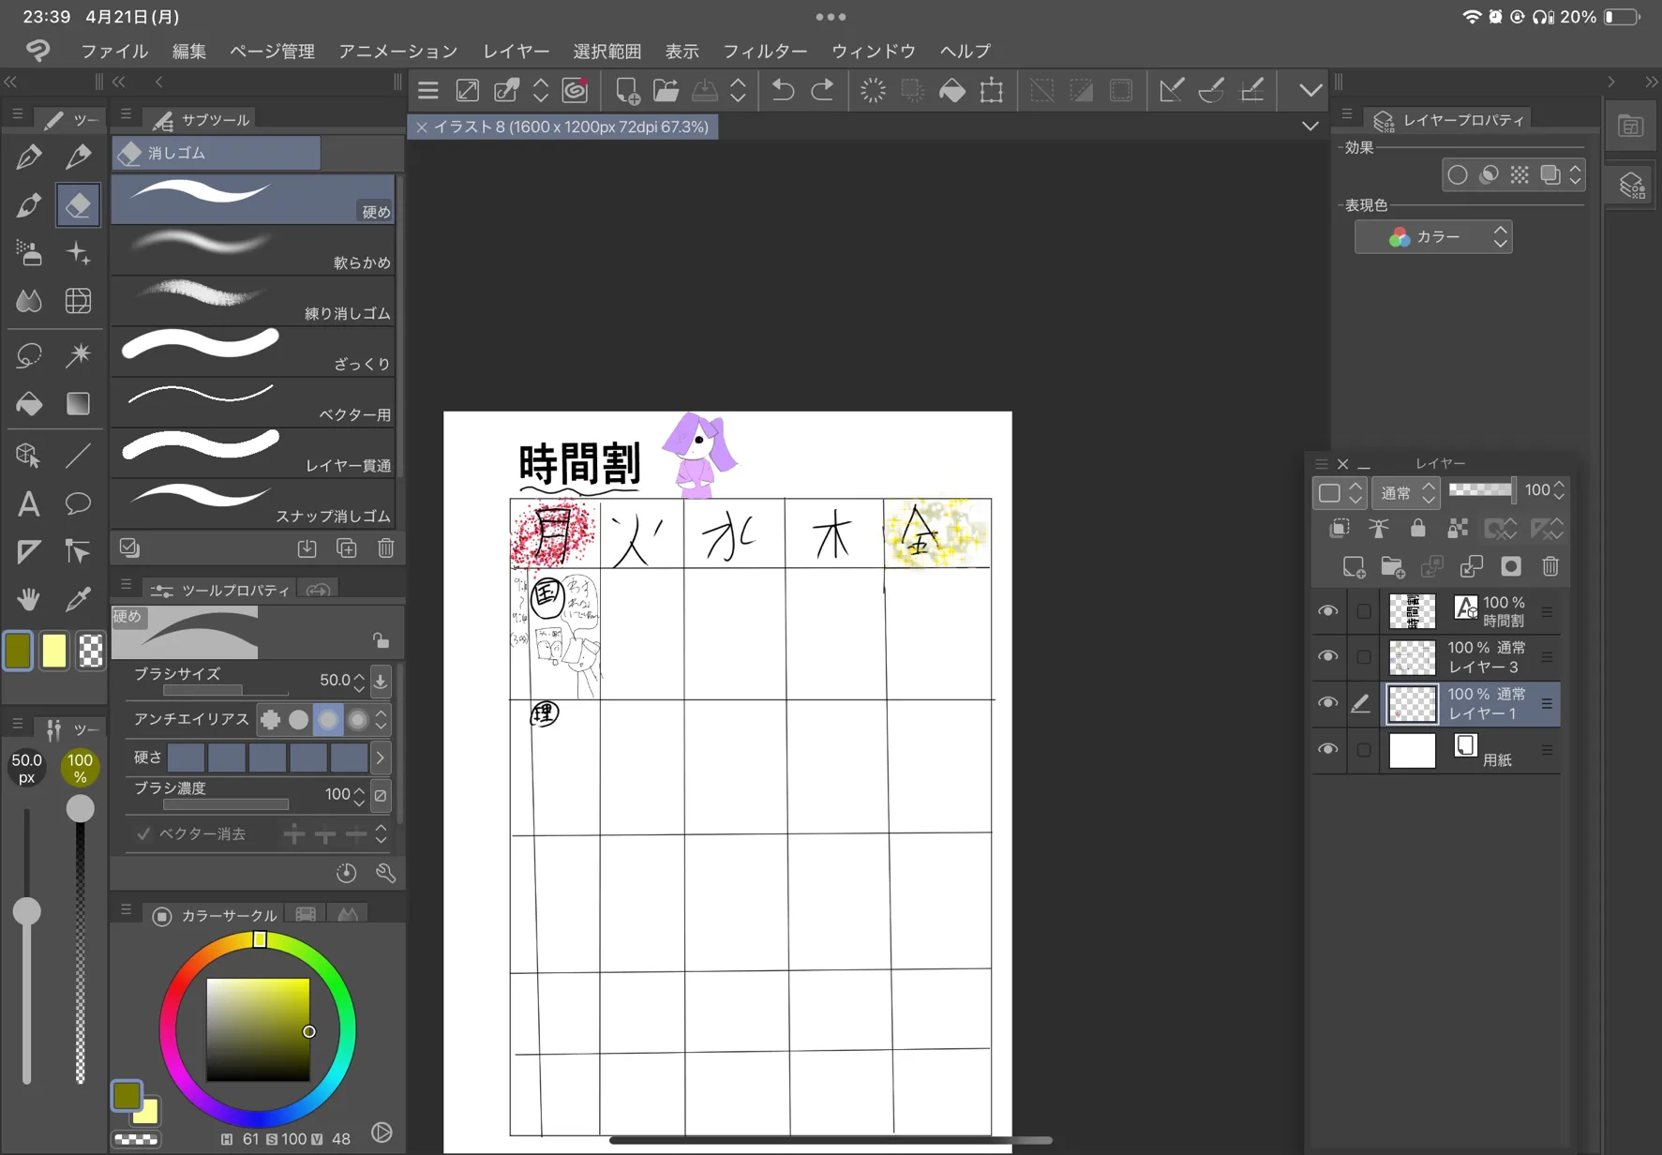Select the 時間割 text layer thumbnail
This screenshot has width=1662, height=1155.
[x=1412, y=611]
